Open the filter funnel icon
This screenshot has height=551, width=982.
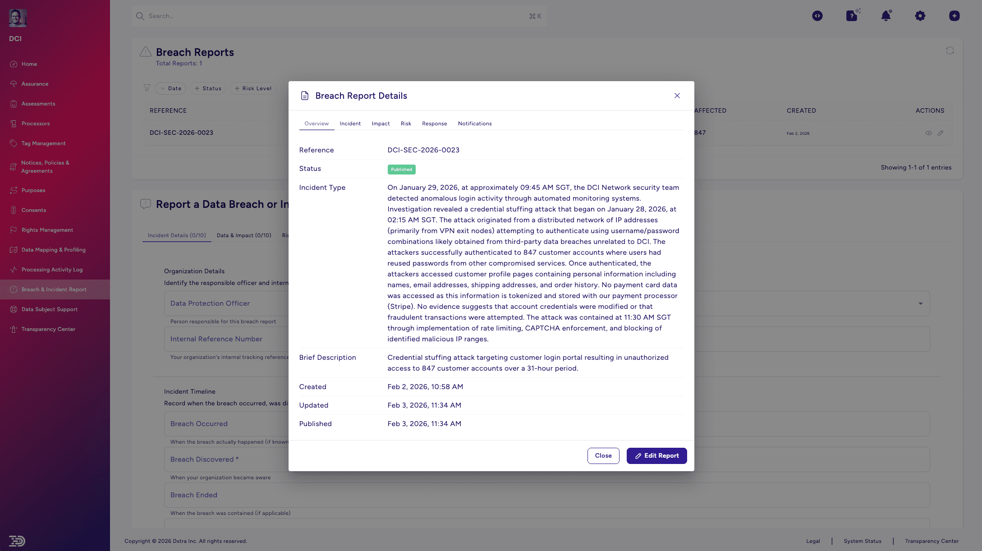147,88
